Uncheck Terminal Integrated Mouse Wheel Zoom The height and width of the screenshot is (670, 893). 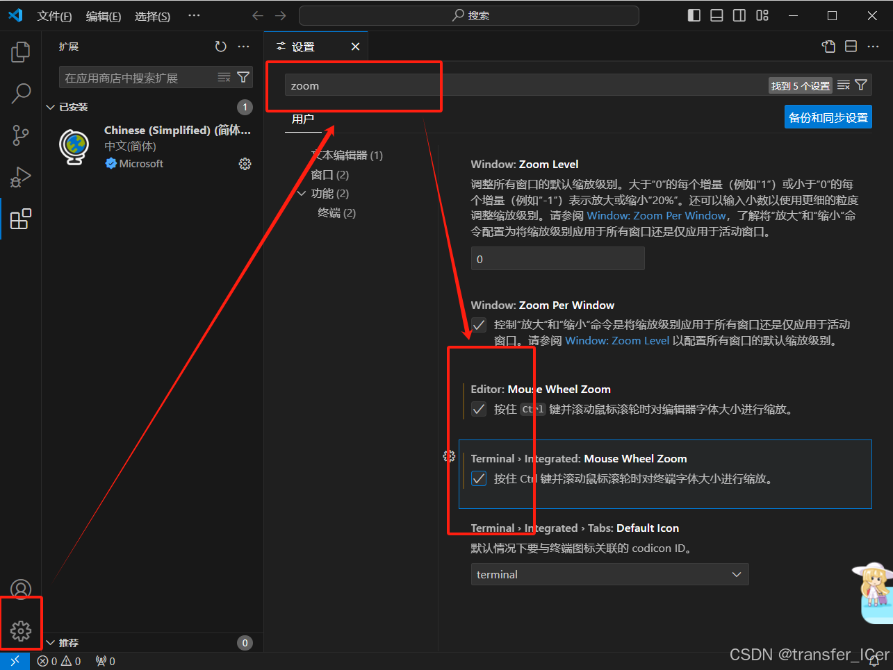click(x=478, y=478)
